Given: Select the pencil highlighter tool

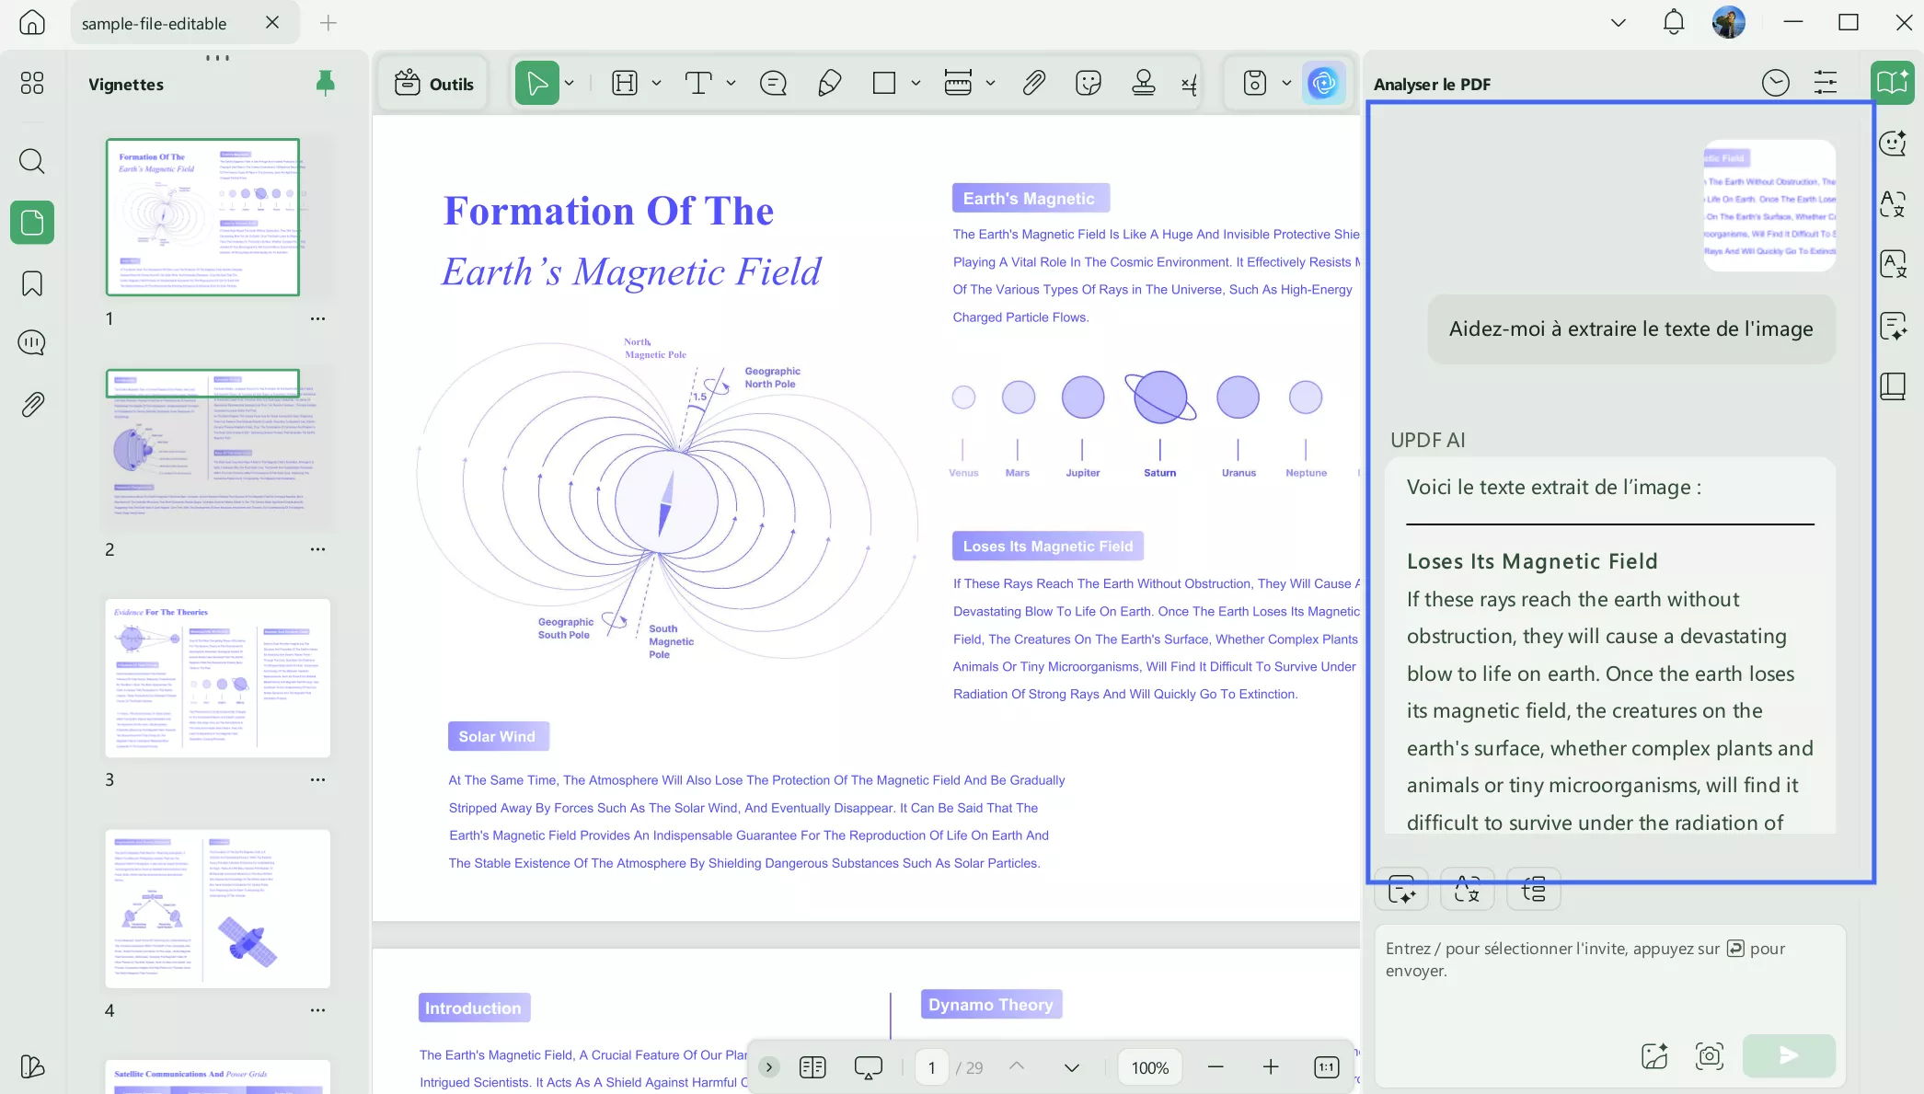Looking at the screenshot, I should point(829,84).
